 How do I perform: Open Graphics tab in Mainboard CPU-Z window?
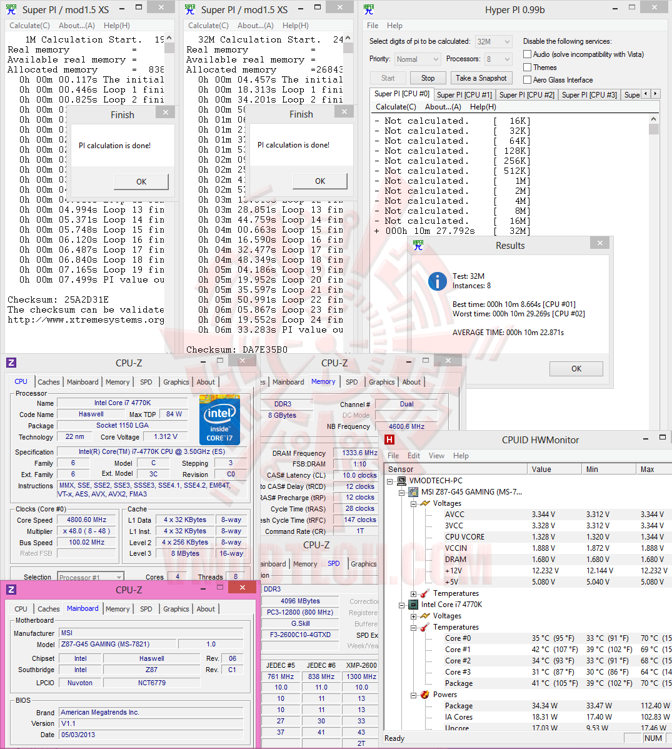pyautogui.click(x=176, y=609)
